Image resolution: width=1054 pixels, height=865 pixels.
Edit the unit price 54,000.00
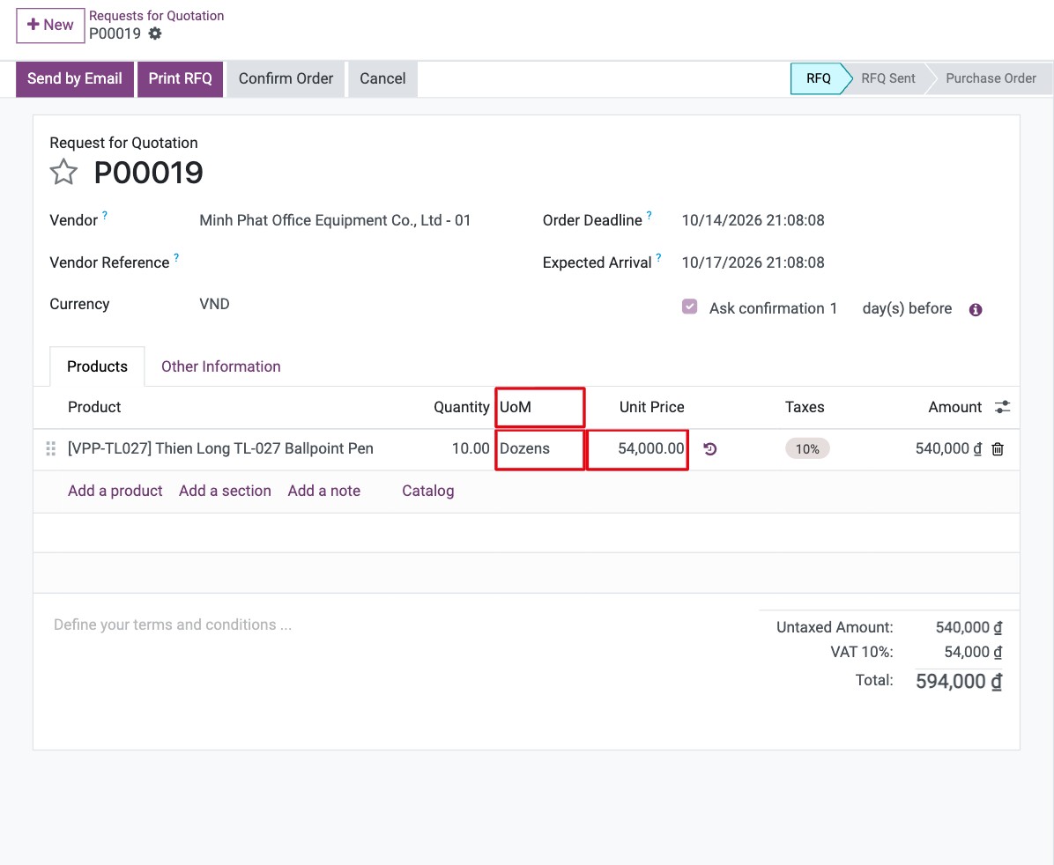point(637,449)
